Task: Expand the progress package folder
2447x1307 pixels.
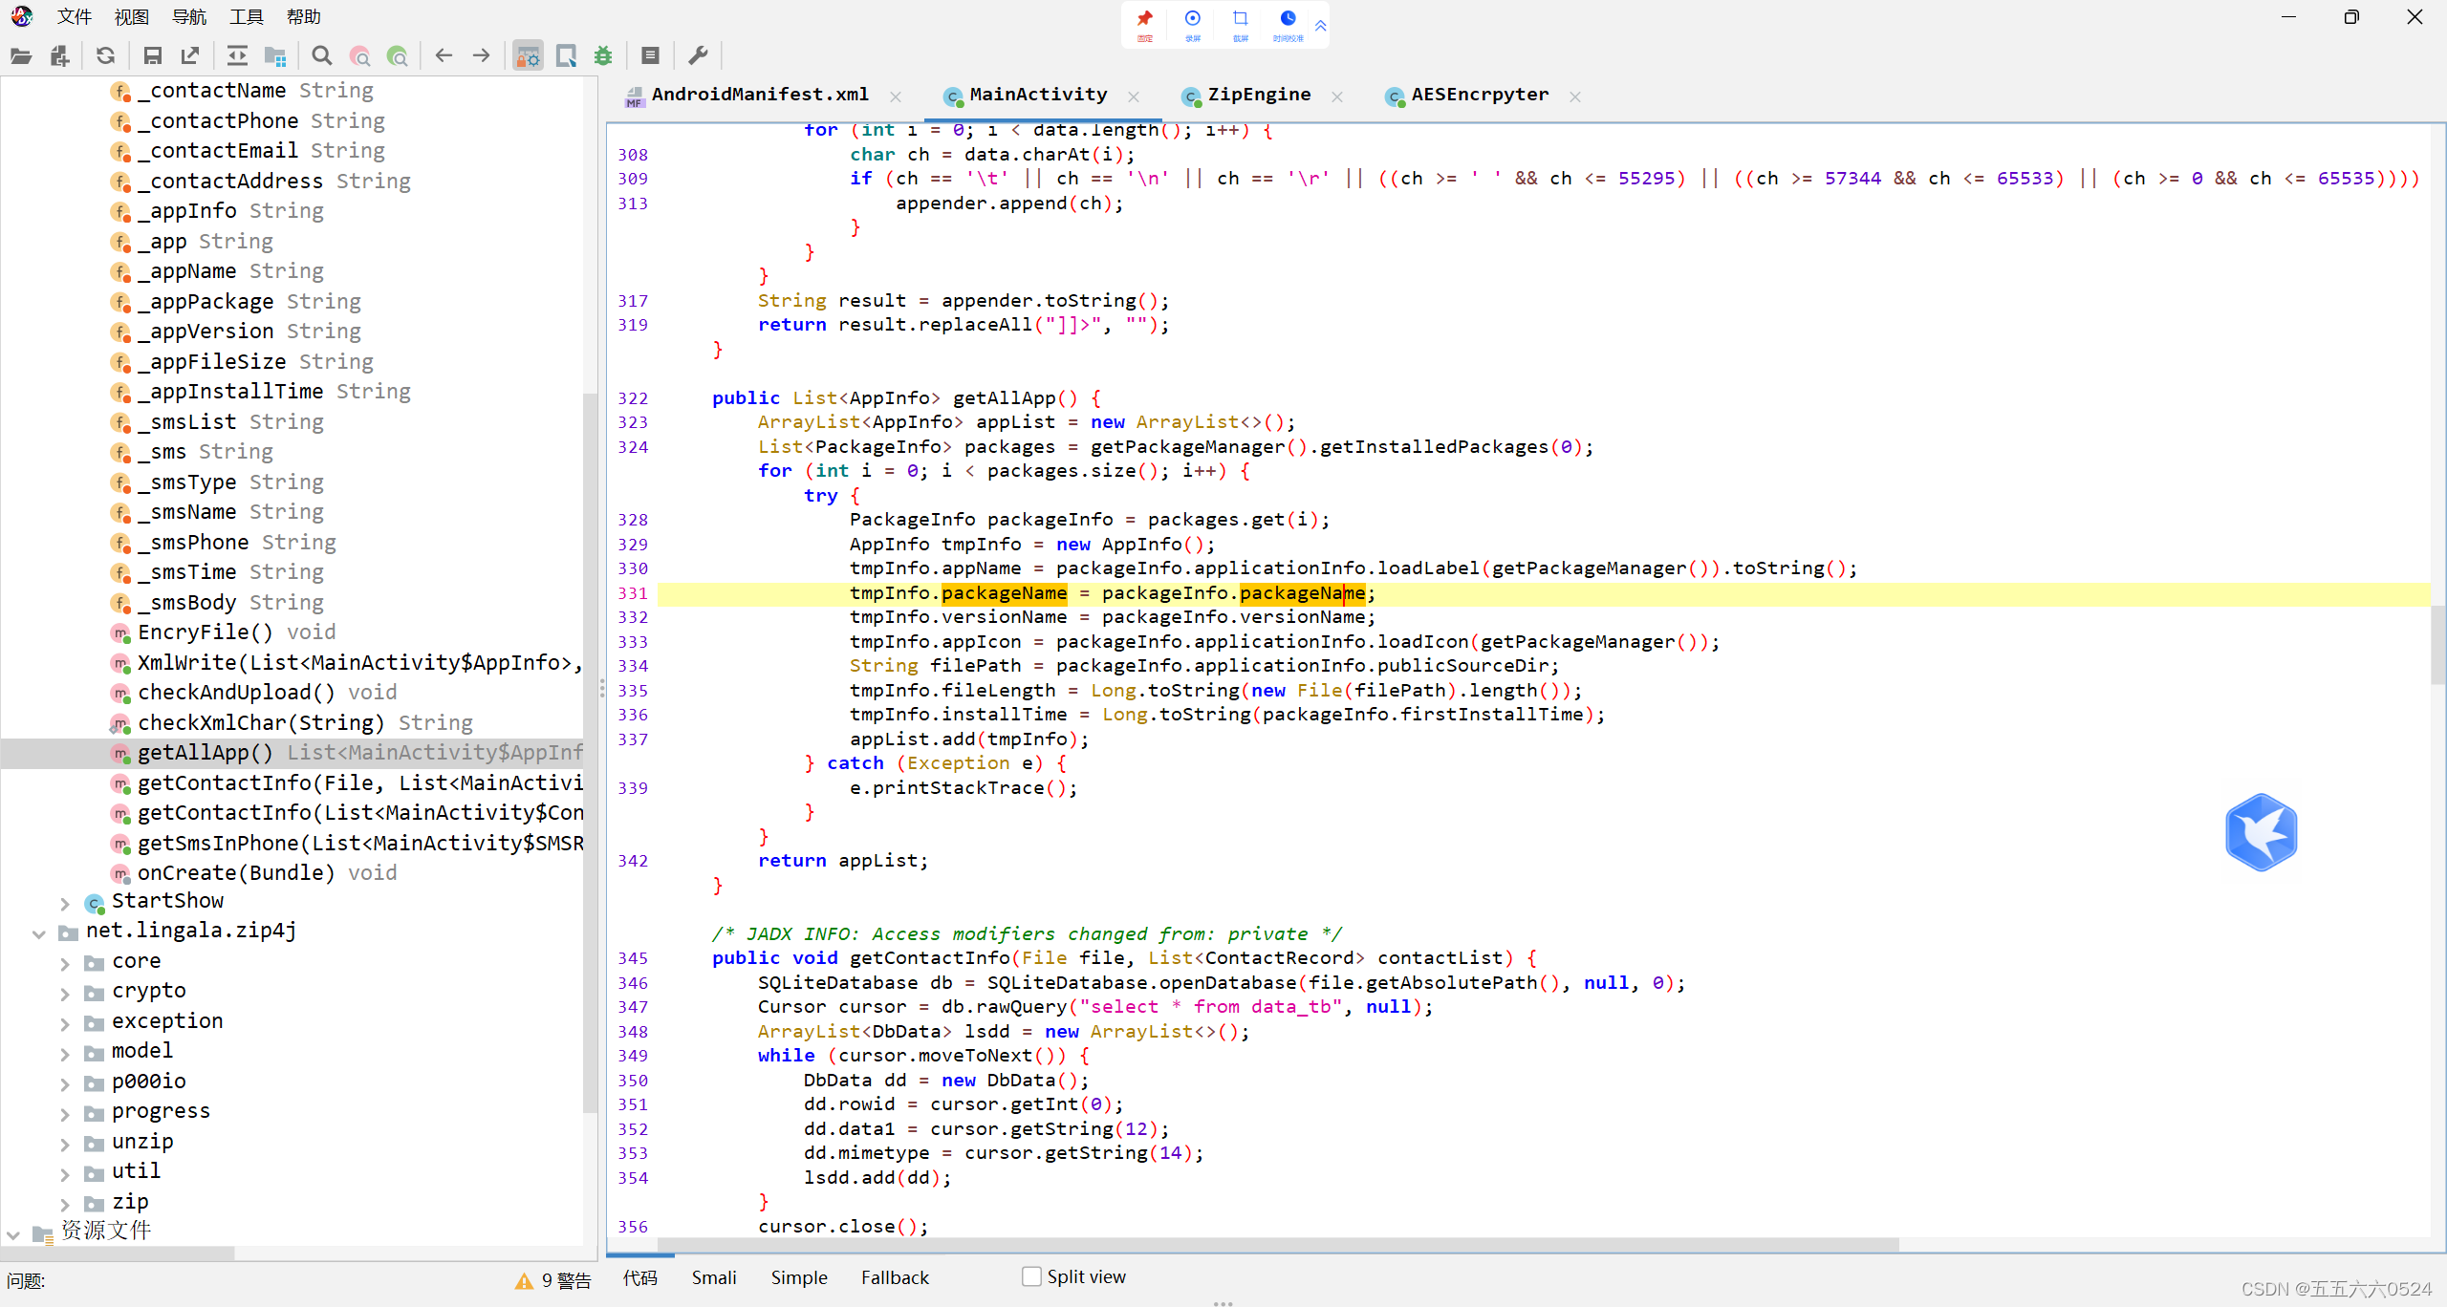Action: click(65, 1113)
